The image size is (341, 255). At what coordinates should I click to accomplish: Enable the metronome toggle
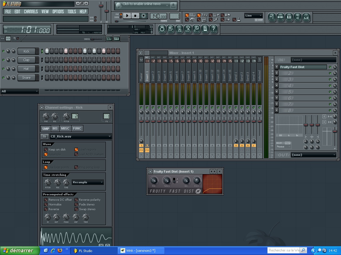tap(187, 20)
